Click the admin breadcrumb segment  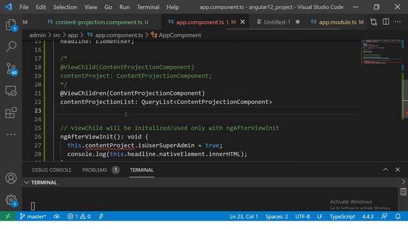(x=38, y=35)
